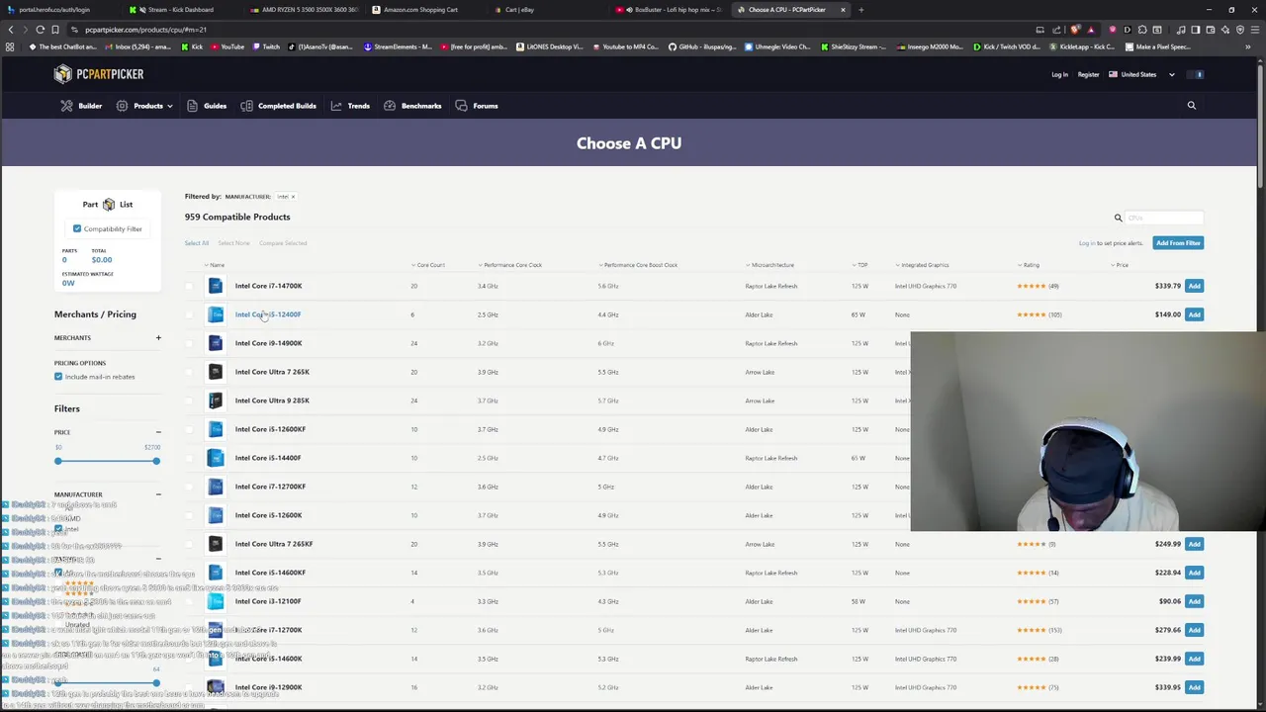The image size is (1266, 712).
Task: Click the PCPartPicker logo
Action: click(99, 74)
